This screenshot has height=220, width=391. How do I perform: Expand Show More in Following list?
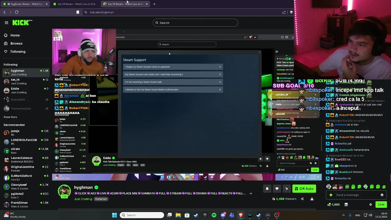tap(10, 117)
